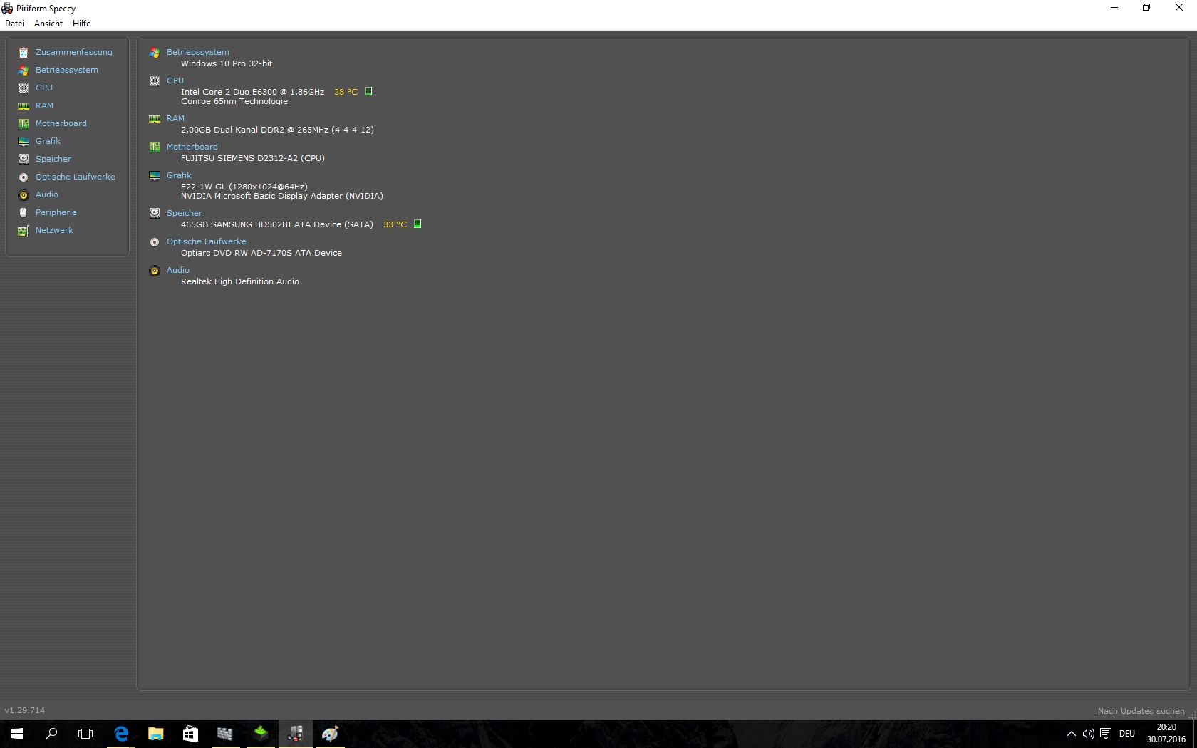Click the 33 °C drive temperature value
Screen dimensions: 1197x748
[x=395, y=224]
